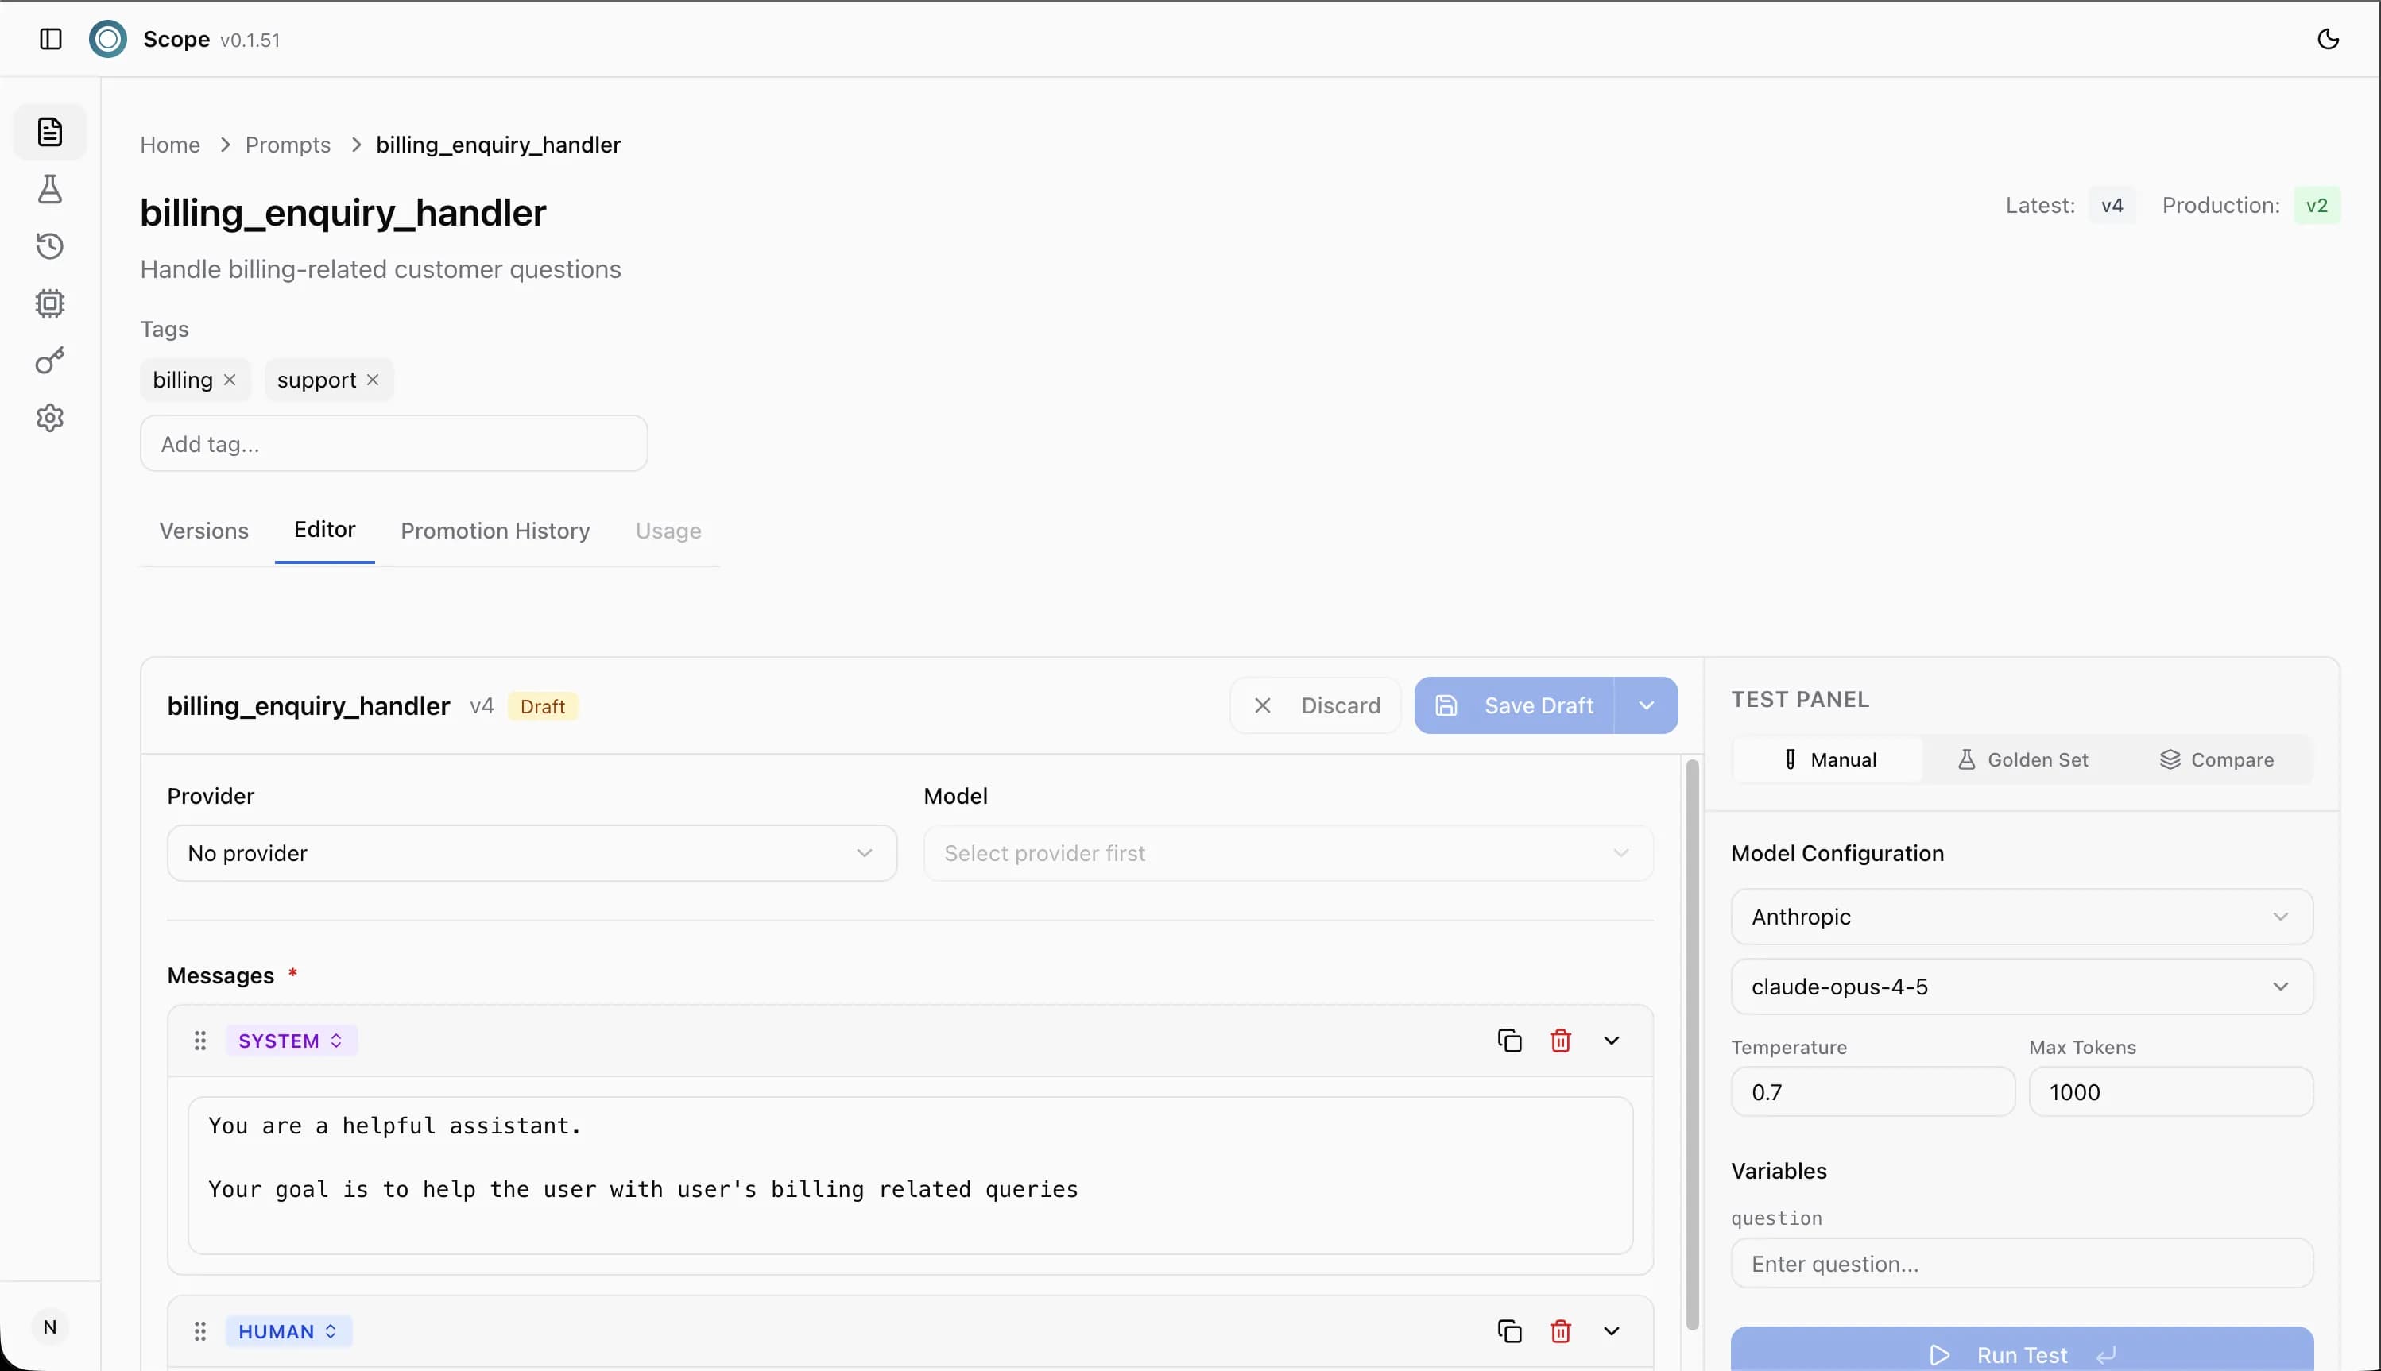Viewport: 2381px width, 1371px height.
Task: Click the Scope app name
Action: (176, 40)
